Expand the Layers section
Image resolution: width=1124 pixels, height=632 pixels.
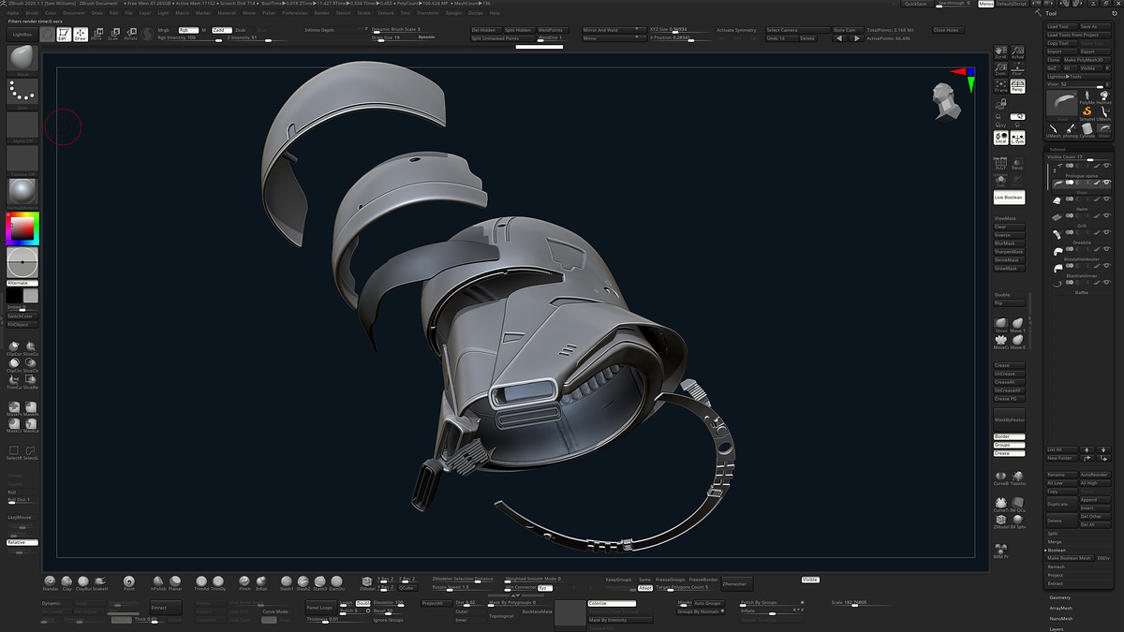coord(1057,629)
